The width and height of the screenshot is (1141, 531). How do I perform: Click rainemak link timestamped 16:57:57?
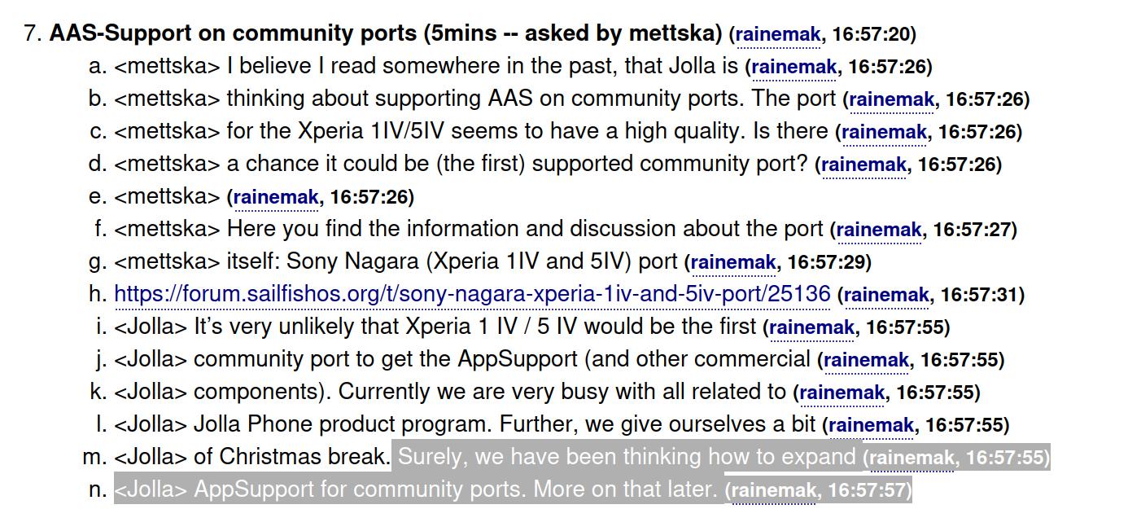pos(773,491)
